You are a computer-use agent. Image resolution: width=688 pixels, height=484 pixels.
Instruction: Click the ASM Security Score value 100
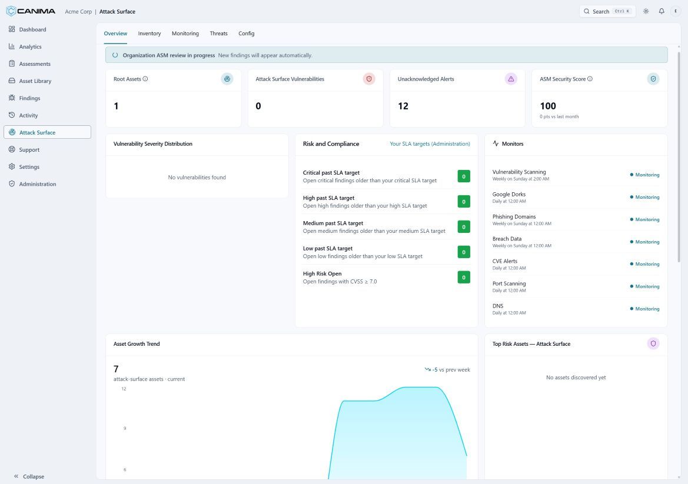547,106
